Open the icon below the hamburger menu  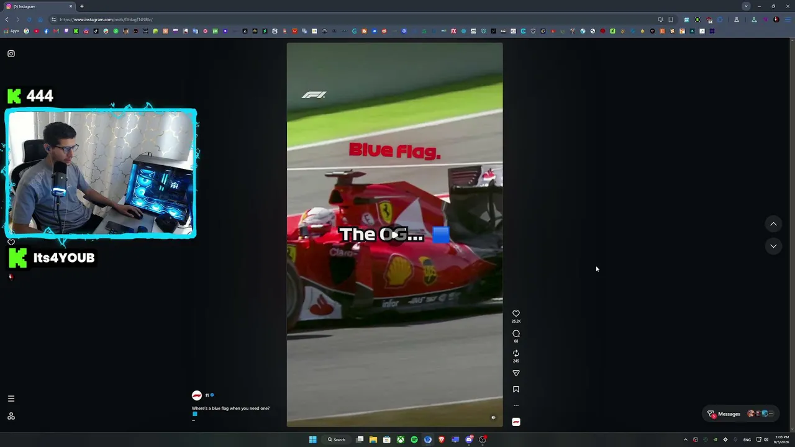(x=11, y=416)
